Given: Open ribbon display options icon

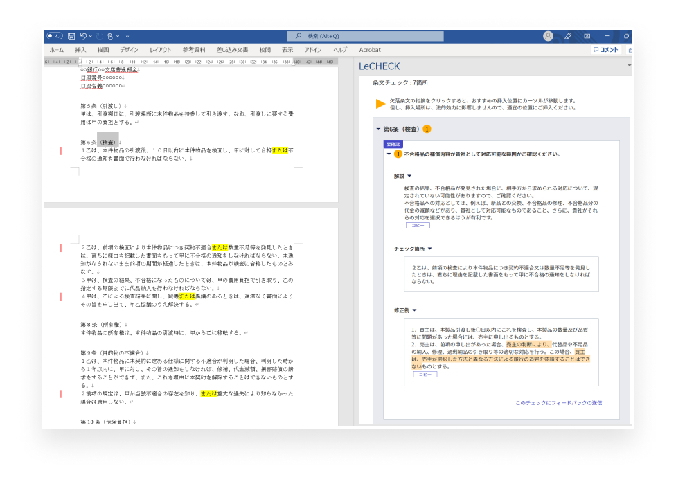Looking at the screenshot, I should pos(587,36).
